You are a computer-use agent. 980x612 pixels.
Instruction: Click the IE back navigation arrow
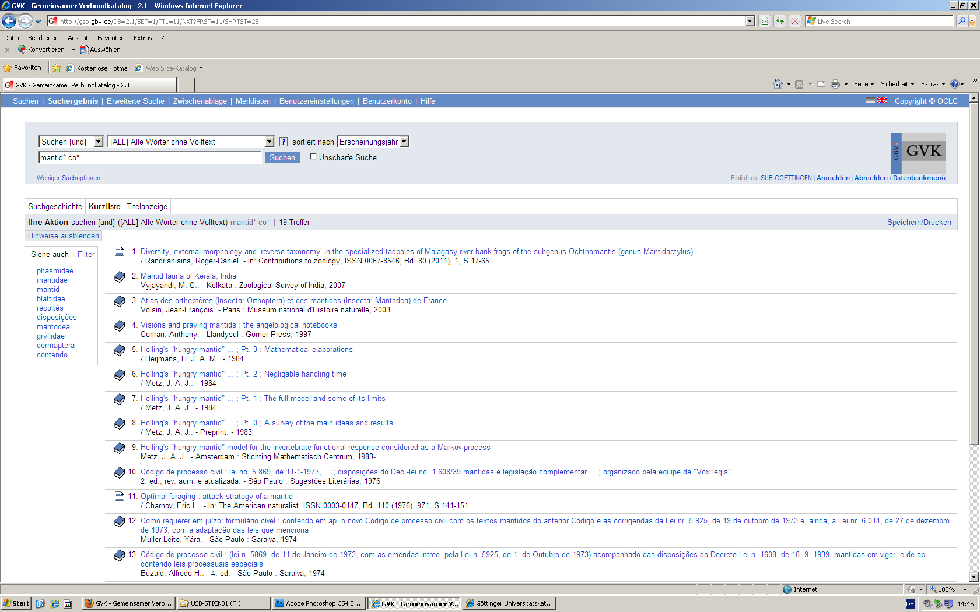[9, 22]
